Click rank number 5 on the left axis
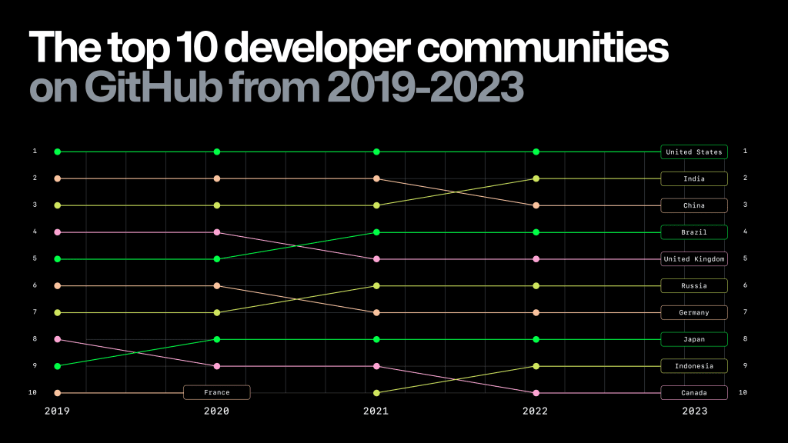 [x=34, y=259]
